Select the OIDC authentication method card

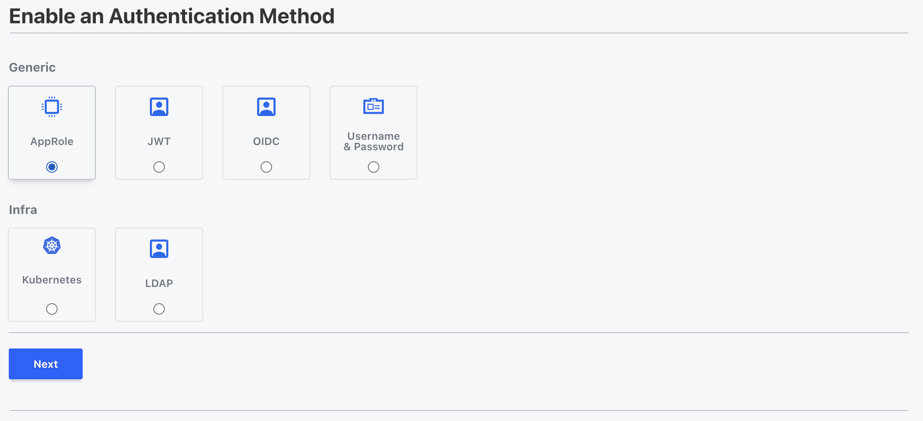pos(266,132)
